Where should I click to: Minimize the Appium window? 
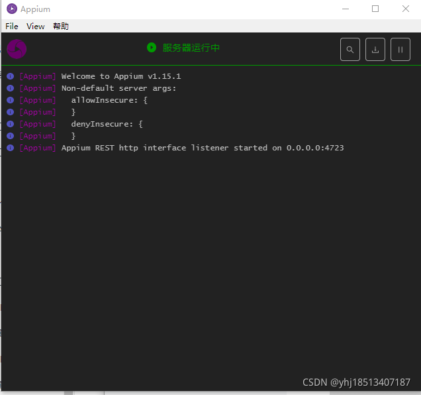346,9
